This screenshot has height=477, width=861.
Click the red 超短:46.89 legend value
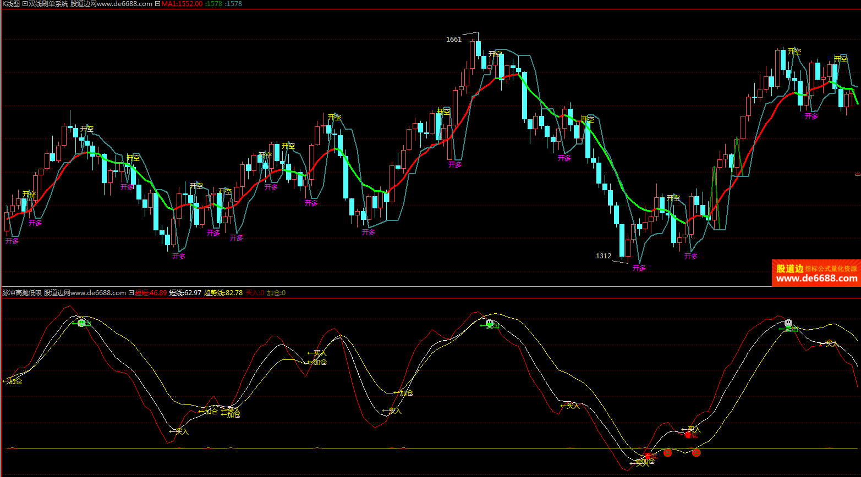[x=151, y=293]
